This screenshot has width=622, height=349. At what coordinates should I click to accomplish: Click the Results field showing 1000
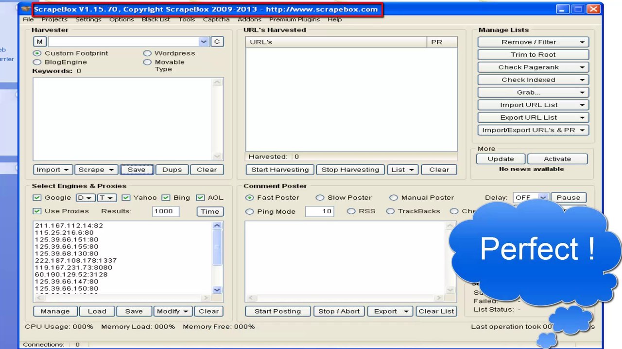pyautogui.click(x=165, y=211)
